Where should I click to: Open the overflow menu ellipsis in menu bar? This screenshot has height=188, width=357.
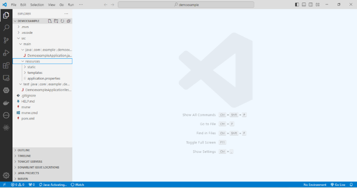[x=81, y=5]
